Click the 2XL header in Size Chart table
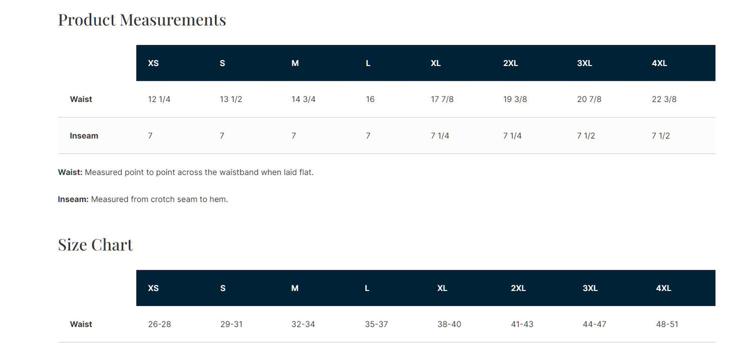Viewport: 730px width, 354px height. coord(518,288)
